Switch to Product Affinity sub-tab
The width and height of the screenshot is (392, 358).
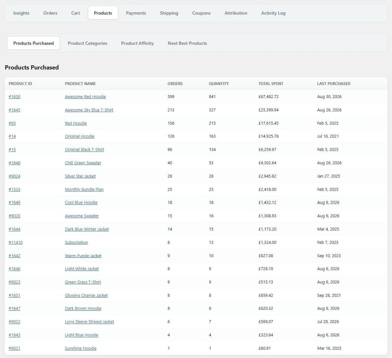pyautogui.click(x=138, y=43)
